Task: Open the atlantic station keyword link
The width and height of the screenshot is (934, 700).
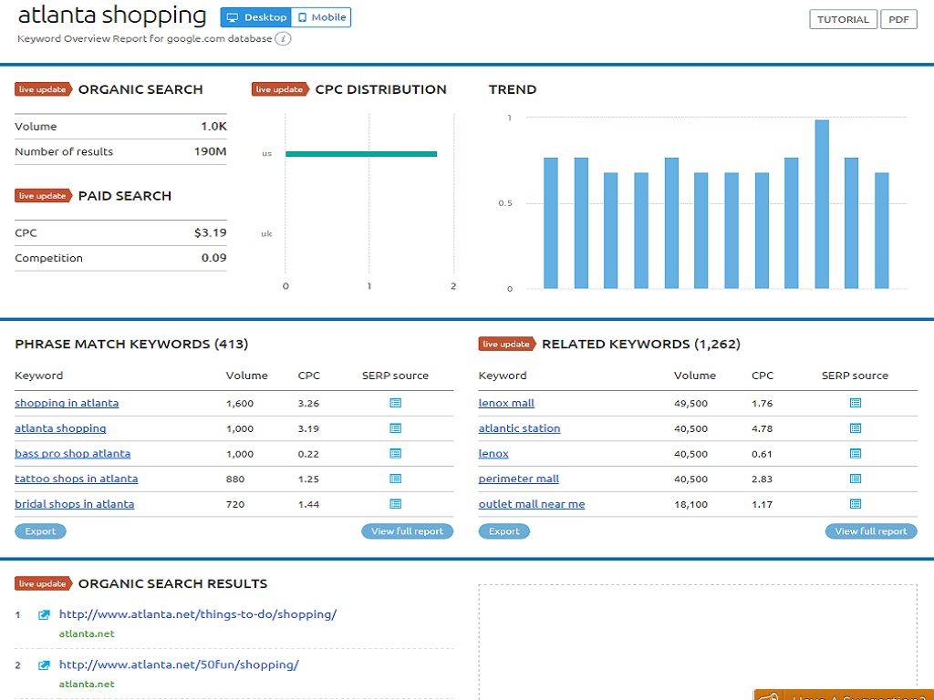Action: coord(519,428)
